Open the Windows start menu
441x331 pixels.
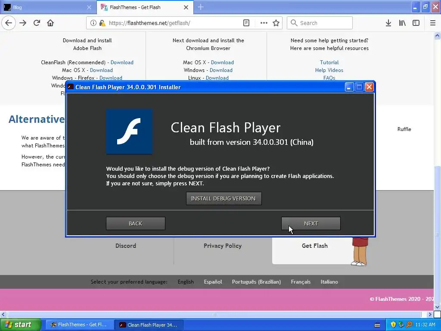point(21,325)
